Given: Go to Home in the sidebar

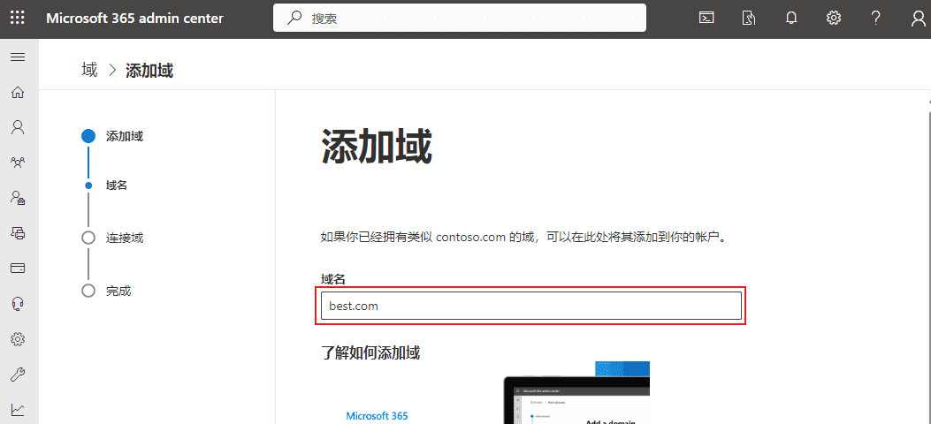Looking at the screenshot, I should tap(18, 92).
